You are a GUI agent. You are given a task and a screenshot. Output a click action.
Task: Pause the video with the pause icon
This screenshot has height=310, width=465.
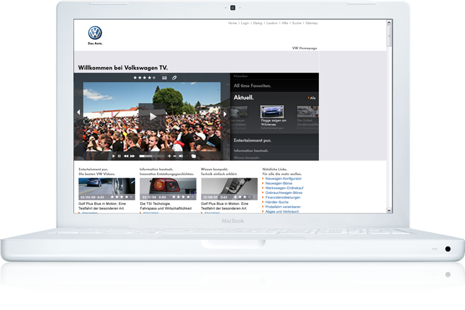coord(120,156)
